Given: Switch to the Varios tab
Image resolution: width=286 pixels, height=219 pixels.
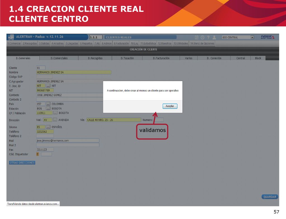Looking at the screenshot, I should tap(189, 58).
